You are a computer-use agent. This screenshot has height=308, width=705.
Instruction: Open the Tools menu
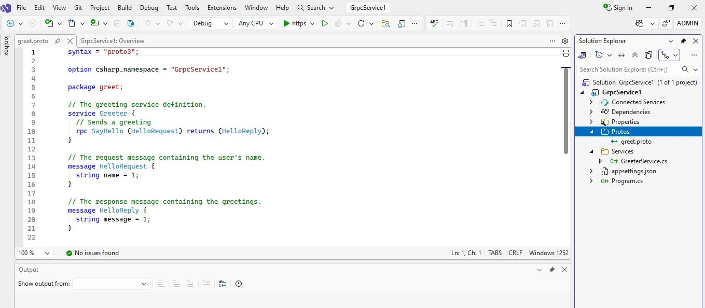click(x=192, y=8)
